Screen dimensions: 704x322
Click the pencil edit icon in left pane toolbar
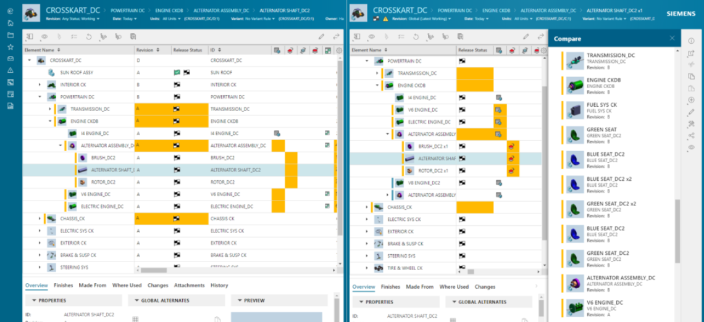(x=321, y=37)
